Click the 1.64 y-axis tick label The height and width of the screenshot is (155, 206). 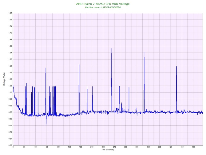[10, 13]
